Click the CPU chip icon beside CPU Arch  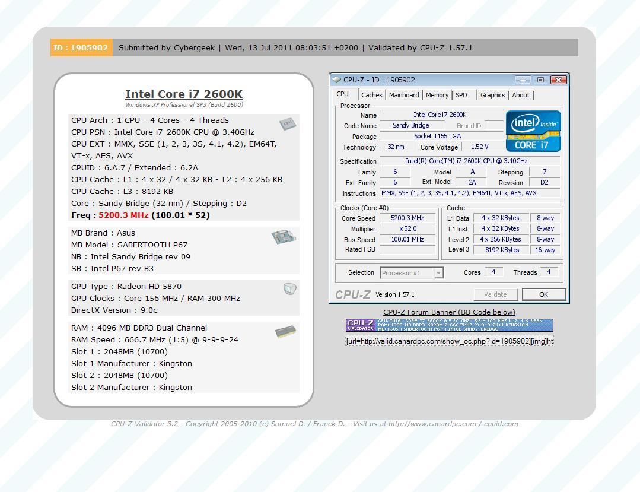[288, 123]
